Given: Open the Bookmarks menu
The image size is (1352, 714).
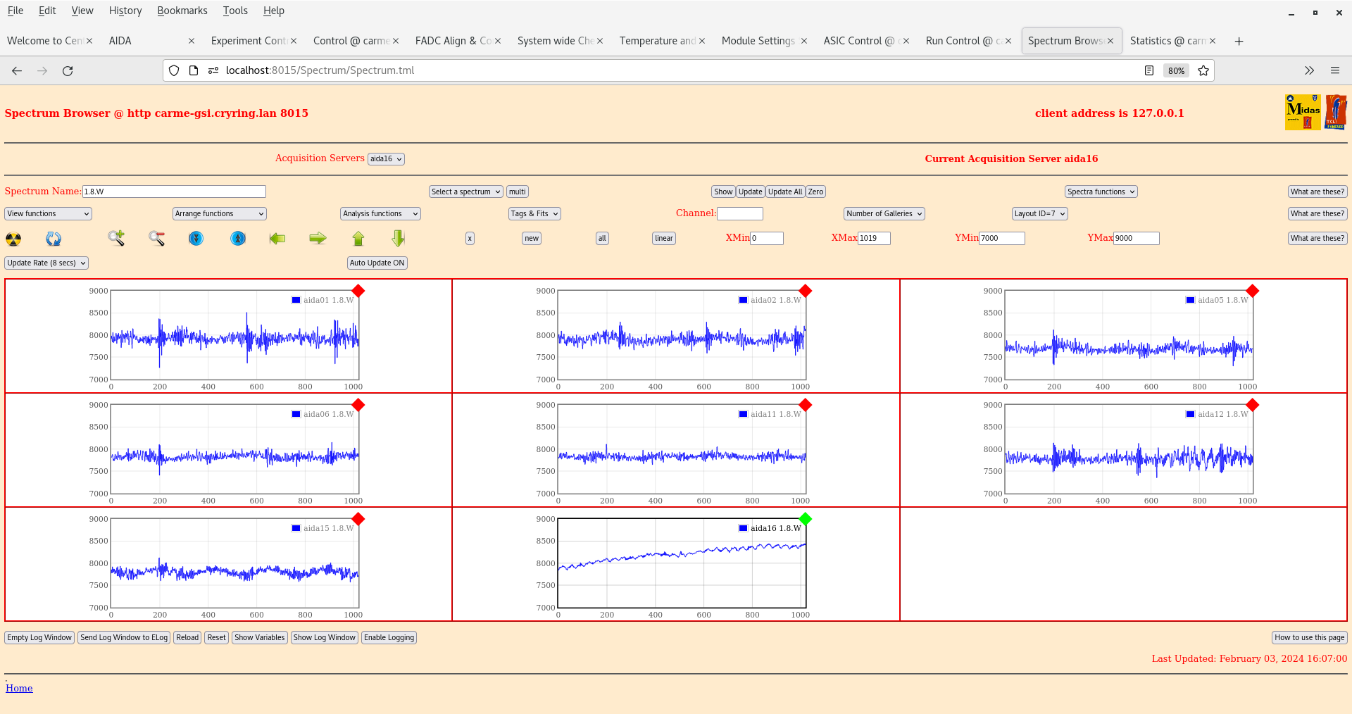Looking at the screenshot, I should coord(182,11).
